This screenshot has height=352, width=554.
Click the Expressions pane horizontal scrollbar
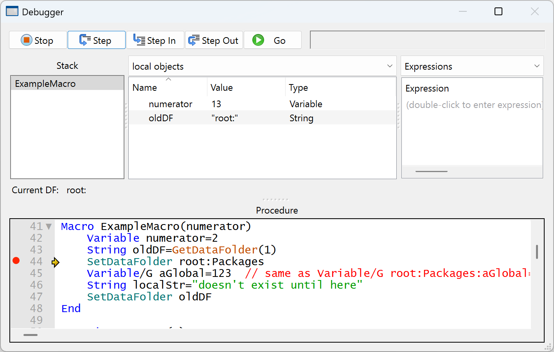tap(431, 171)
